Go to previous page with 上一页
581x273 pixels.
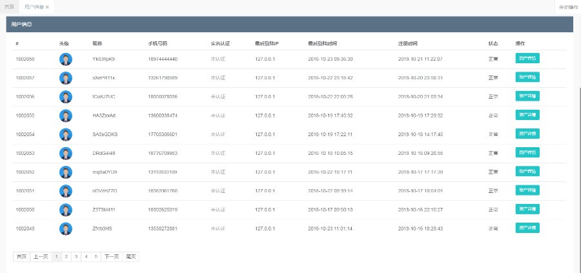[41, 257]
